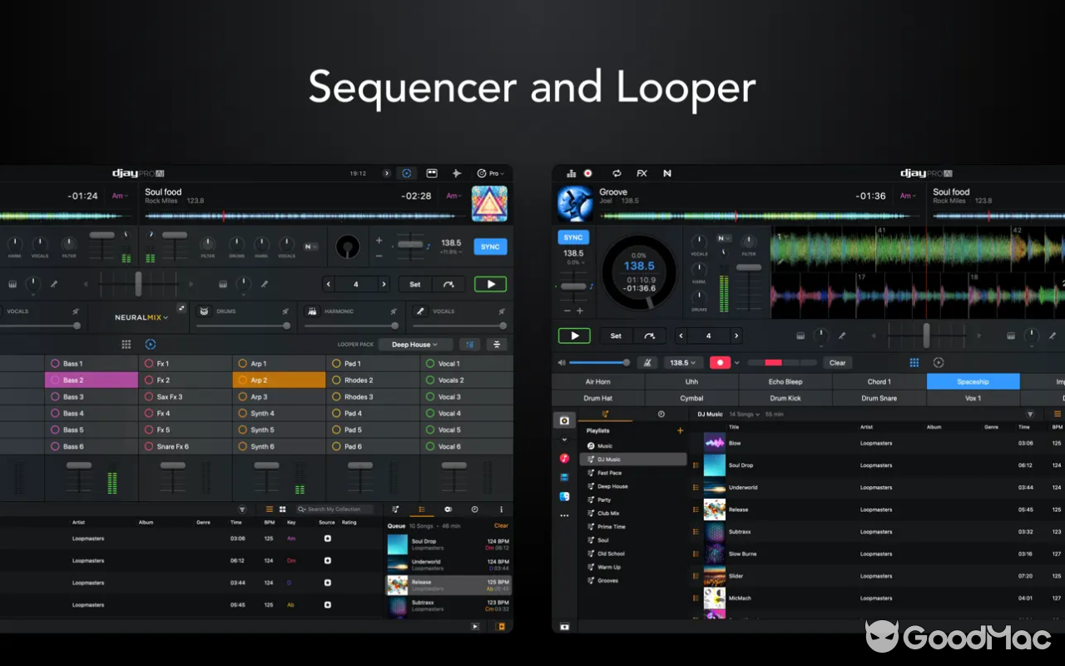This screenshot has width=1065, height=666.
Task: Click the filter icon above the track list
Action: click(x=242, y=509)
